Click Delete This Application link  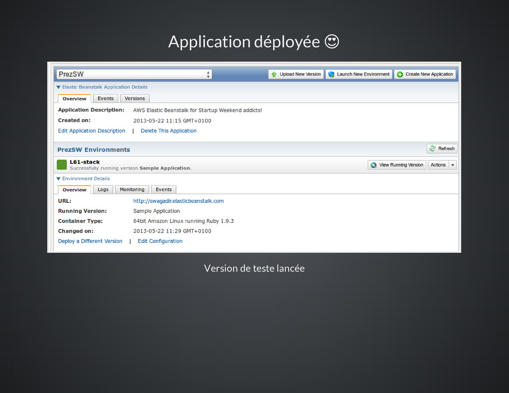[x=169, y=131]
